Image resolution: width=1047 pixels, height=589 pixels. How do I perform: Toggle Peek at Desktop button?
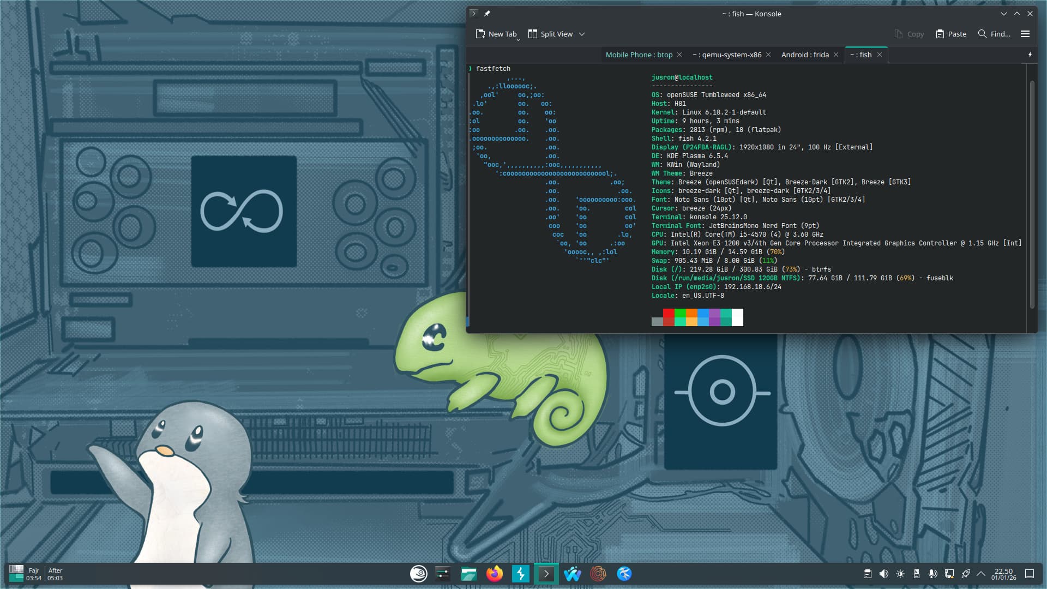click(x=1030, y=574)
